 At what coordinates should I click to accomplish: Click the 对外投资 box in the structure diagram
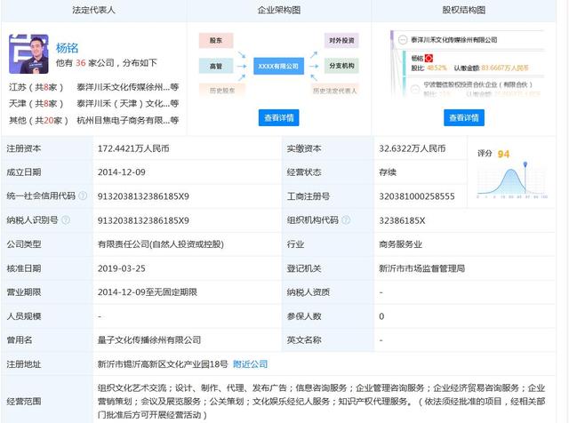click(341, 40)
